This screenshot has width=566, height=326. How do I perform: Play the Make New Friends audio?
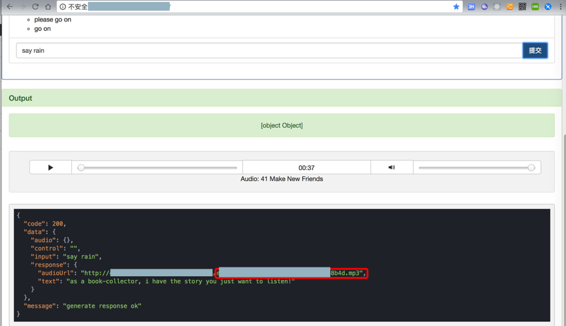pos(50,167)
